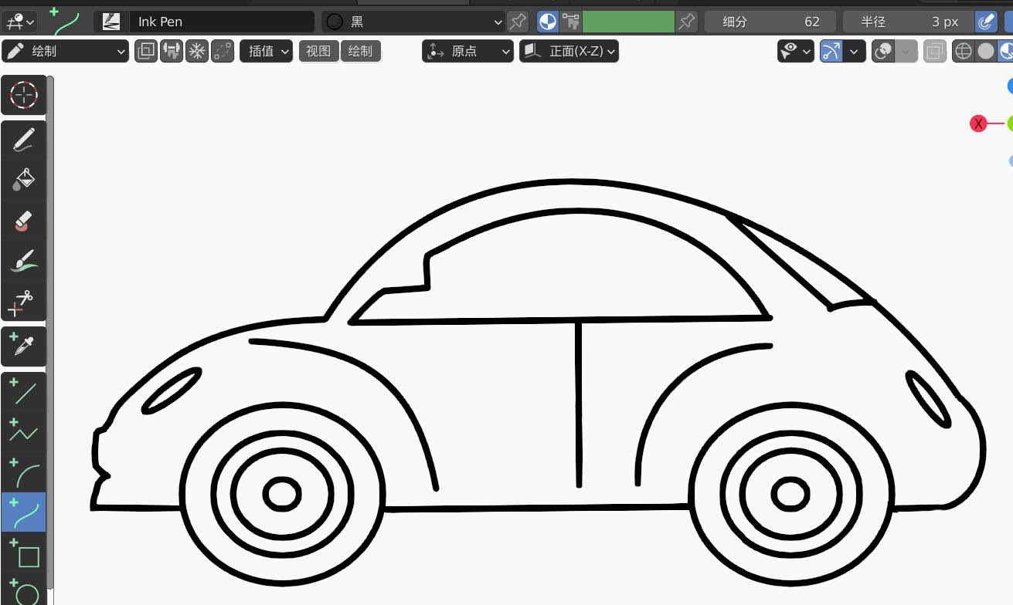Expand the 原点 stroke placement dropdown
Screen dimensions: 1013x605
(x=467, y=51)
